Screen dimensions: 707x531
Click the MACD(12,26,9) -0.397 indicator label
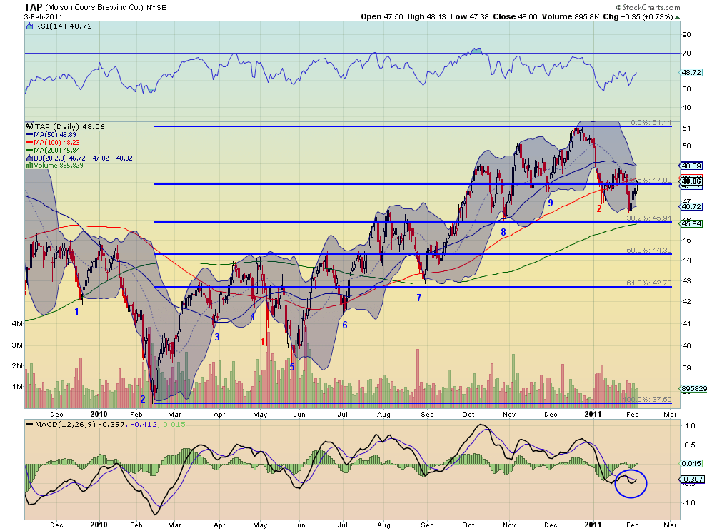pos(81,424)
